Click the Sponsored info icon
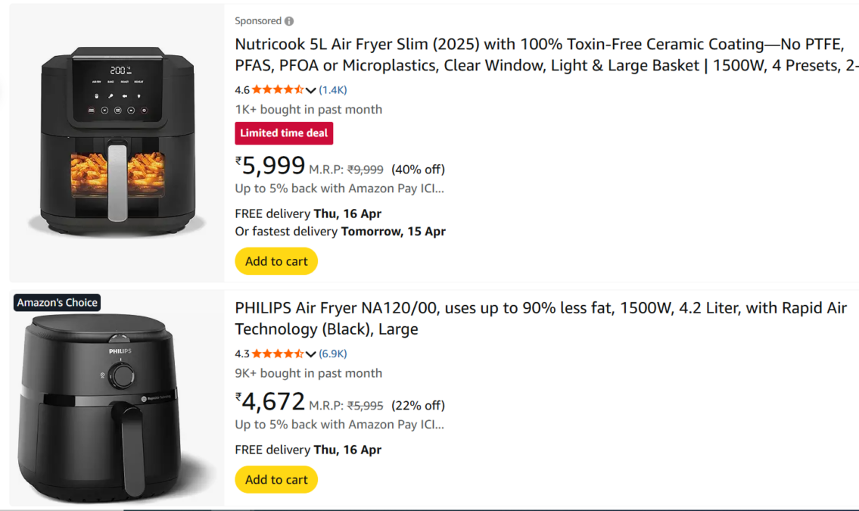The height and width of the screenshot is (511, 859). point(289,21)
